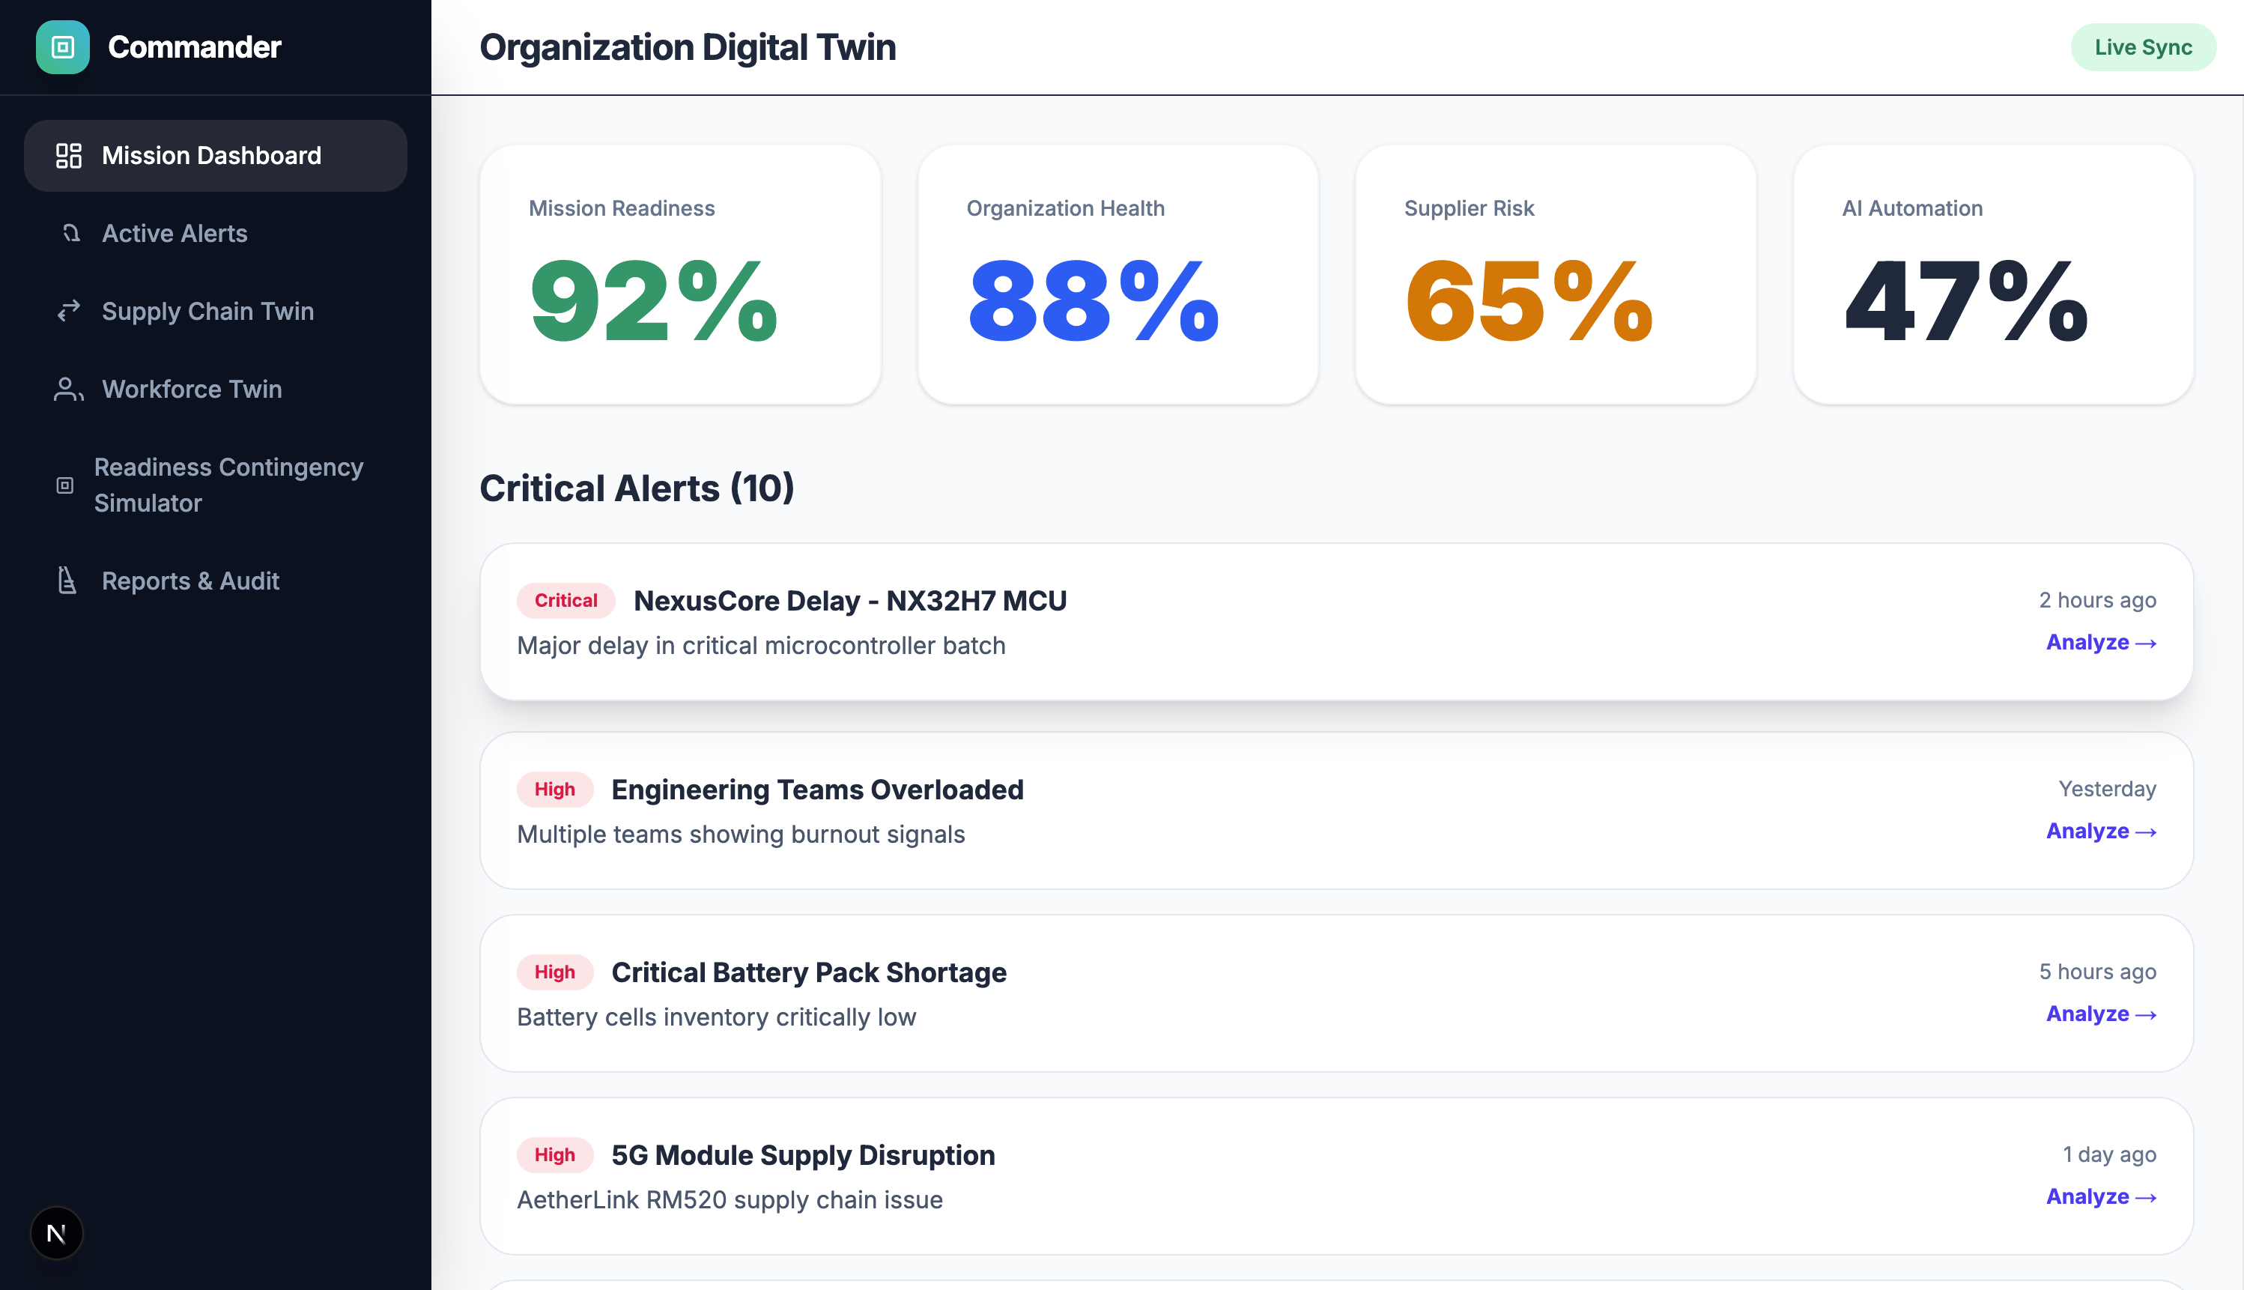Viewport: 2244px width, 1290px height.
Task: Click the Commander logo icon
Action: pos(62,47)
